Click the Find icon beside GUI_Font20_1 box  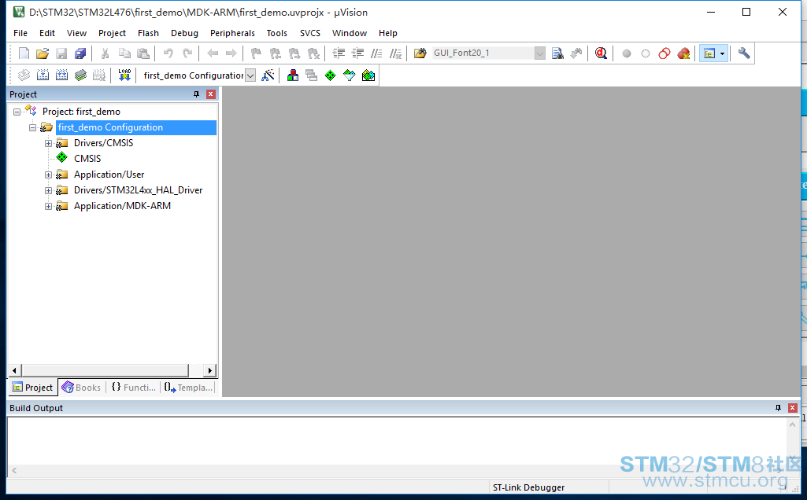point(557,53)
